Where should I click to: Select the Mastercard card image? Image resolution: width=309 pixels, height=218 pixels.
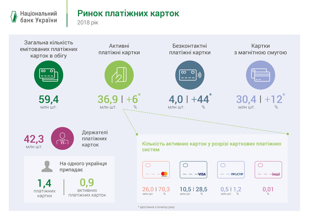click(x=156, y=170)
